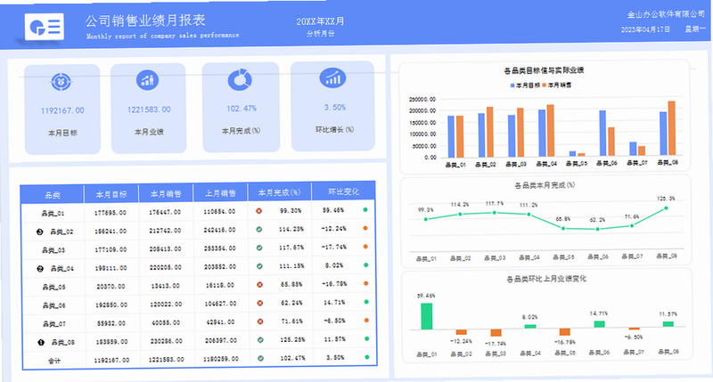Click the 品类_05 row label in the table
This screenshot has width=713, height=382.
click(x=53, y=287)
